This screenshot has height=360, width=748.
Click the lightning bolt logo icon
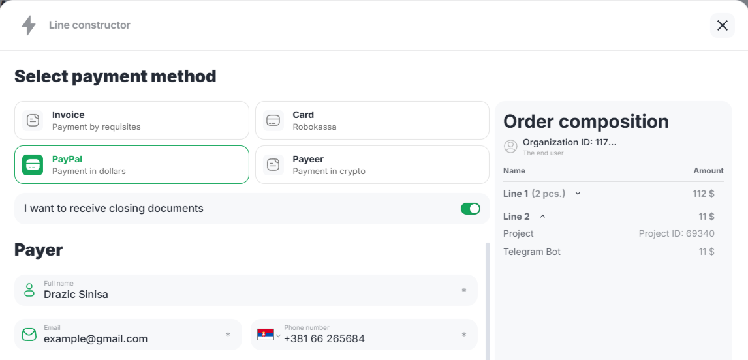(x=29, y=25)
